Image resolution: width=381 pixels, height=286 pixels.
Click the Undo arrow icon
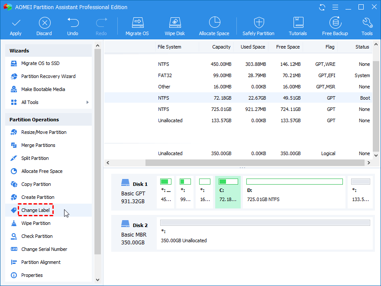pos(73,23)
